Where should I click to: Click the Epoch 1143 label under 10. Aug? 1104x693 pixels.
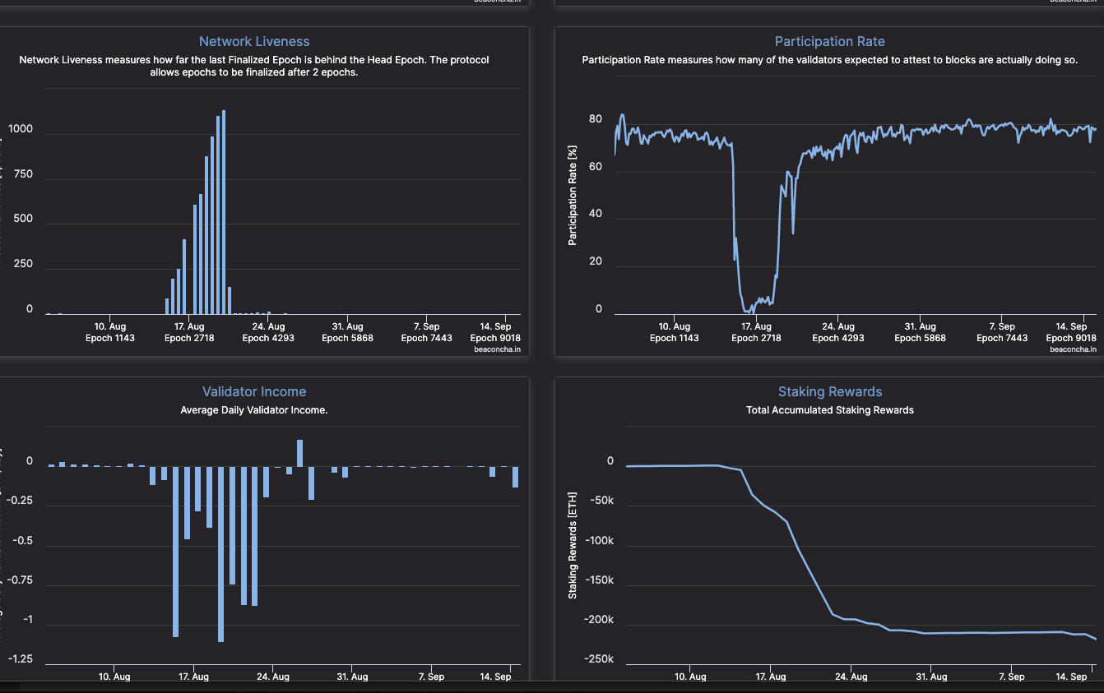[109, 337]
